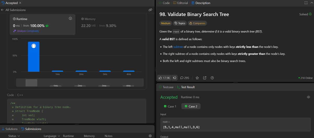This screenshot has height=138, width=314.
Task: Star the problem as favorite
Action: (x=197, y=78)
